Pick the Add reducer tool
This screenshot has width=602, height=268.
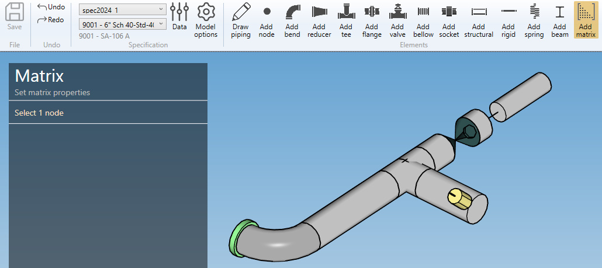click(x=319, y=20)
